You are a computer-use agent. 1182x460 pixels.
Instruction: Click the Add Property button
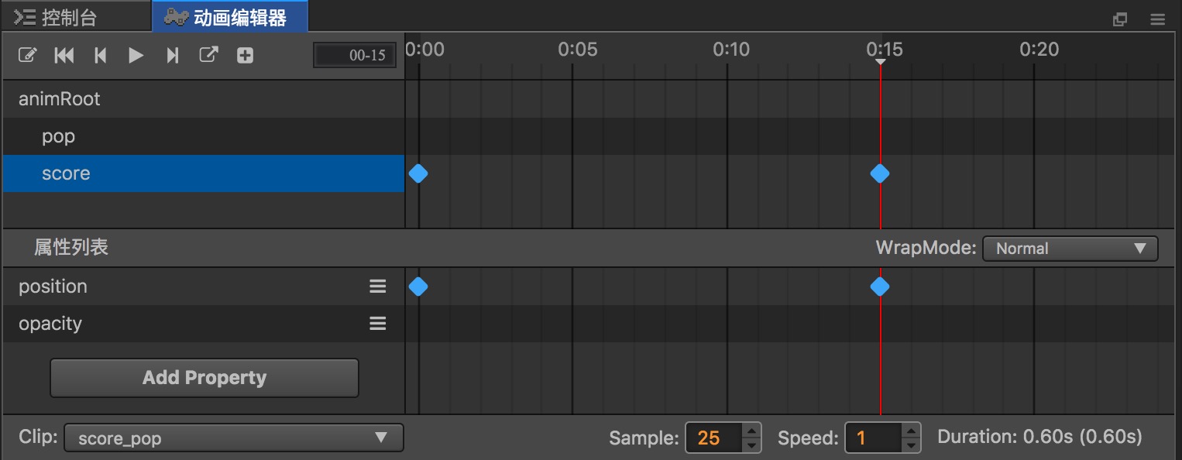click(x=204, y=378)
